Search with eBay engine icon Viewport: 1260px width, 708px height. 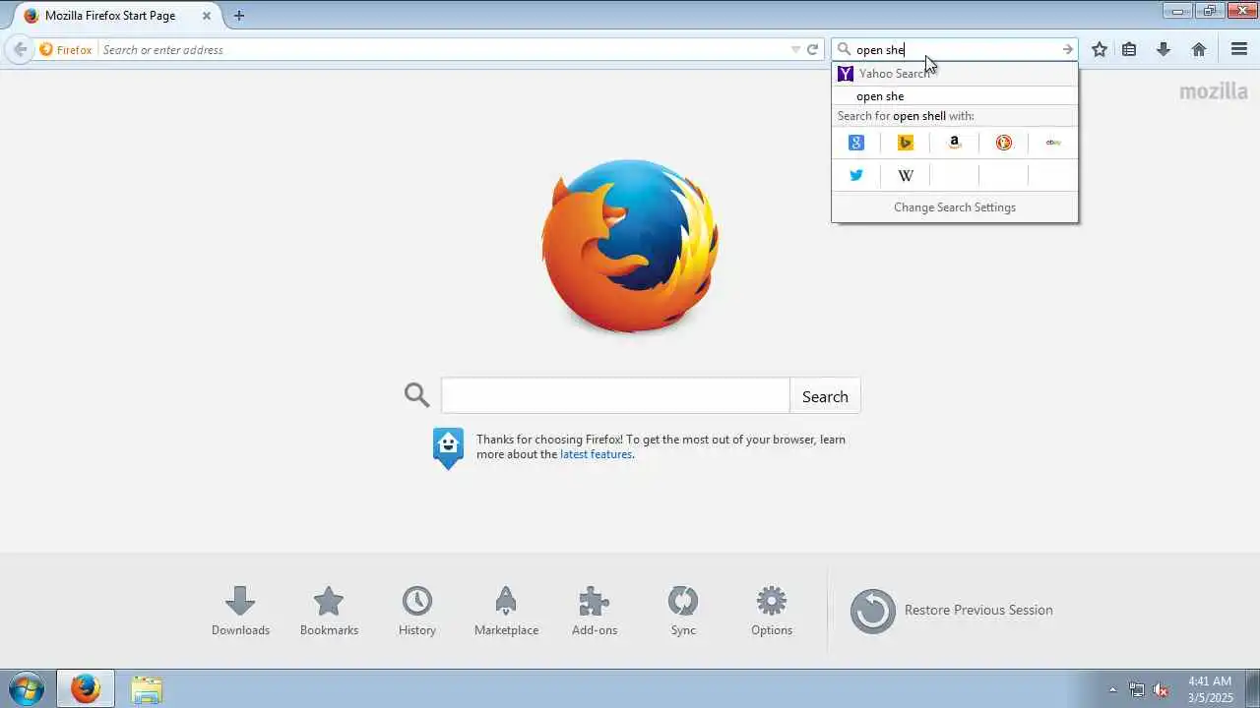1053,143
